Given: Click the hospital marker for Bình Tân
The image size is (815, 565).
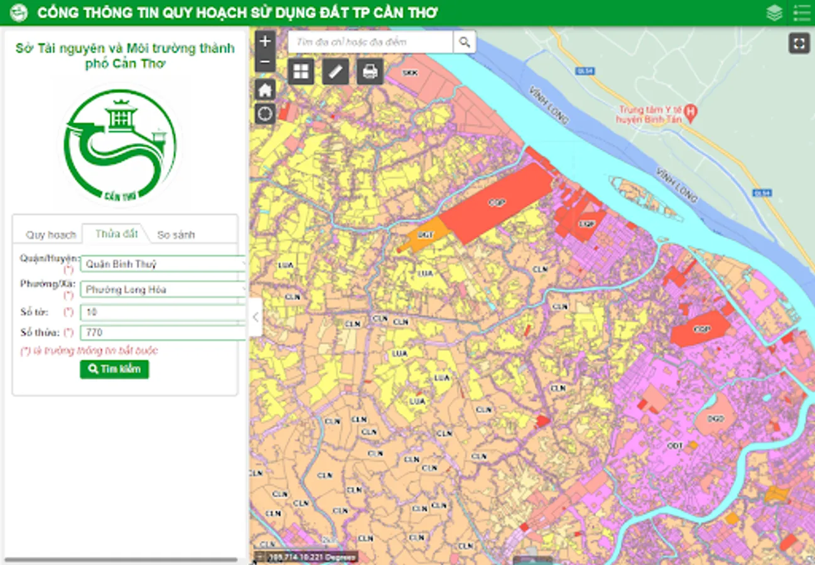Looking at the screenshot, I should [691, 113].
